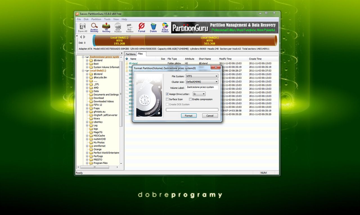Click the Format button in the dialog
360x215 pixels.
click(189, 116)
